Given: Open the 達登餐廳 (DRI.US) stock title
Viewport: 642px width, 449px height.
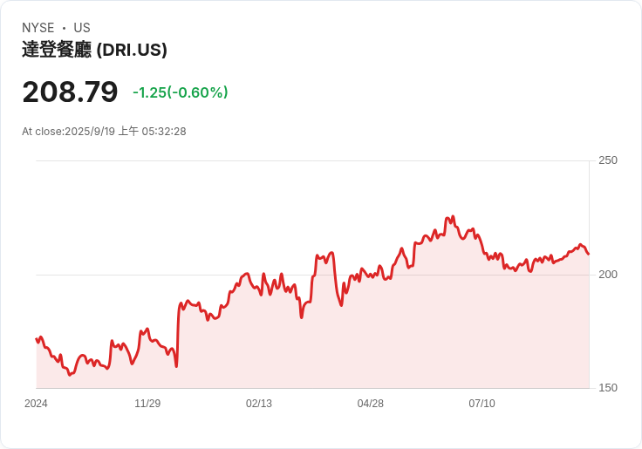Looking at the screenshot, I should 94,50.
